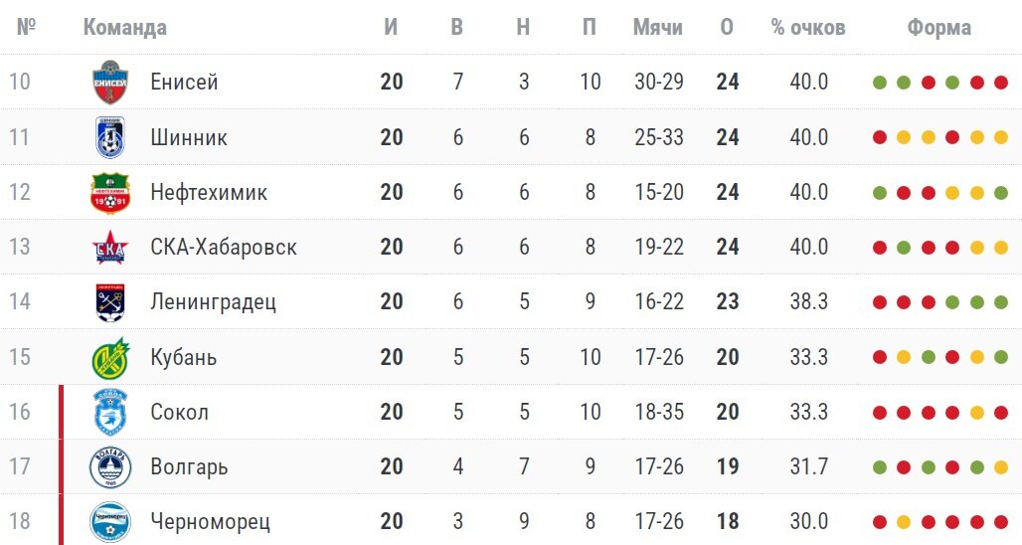Open the Енисей team page link

tap(184, 83)
